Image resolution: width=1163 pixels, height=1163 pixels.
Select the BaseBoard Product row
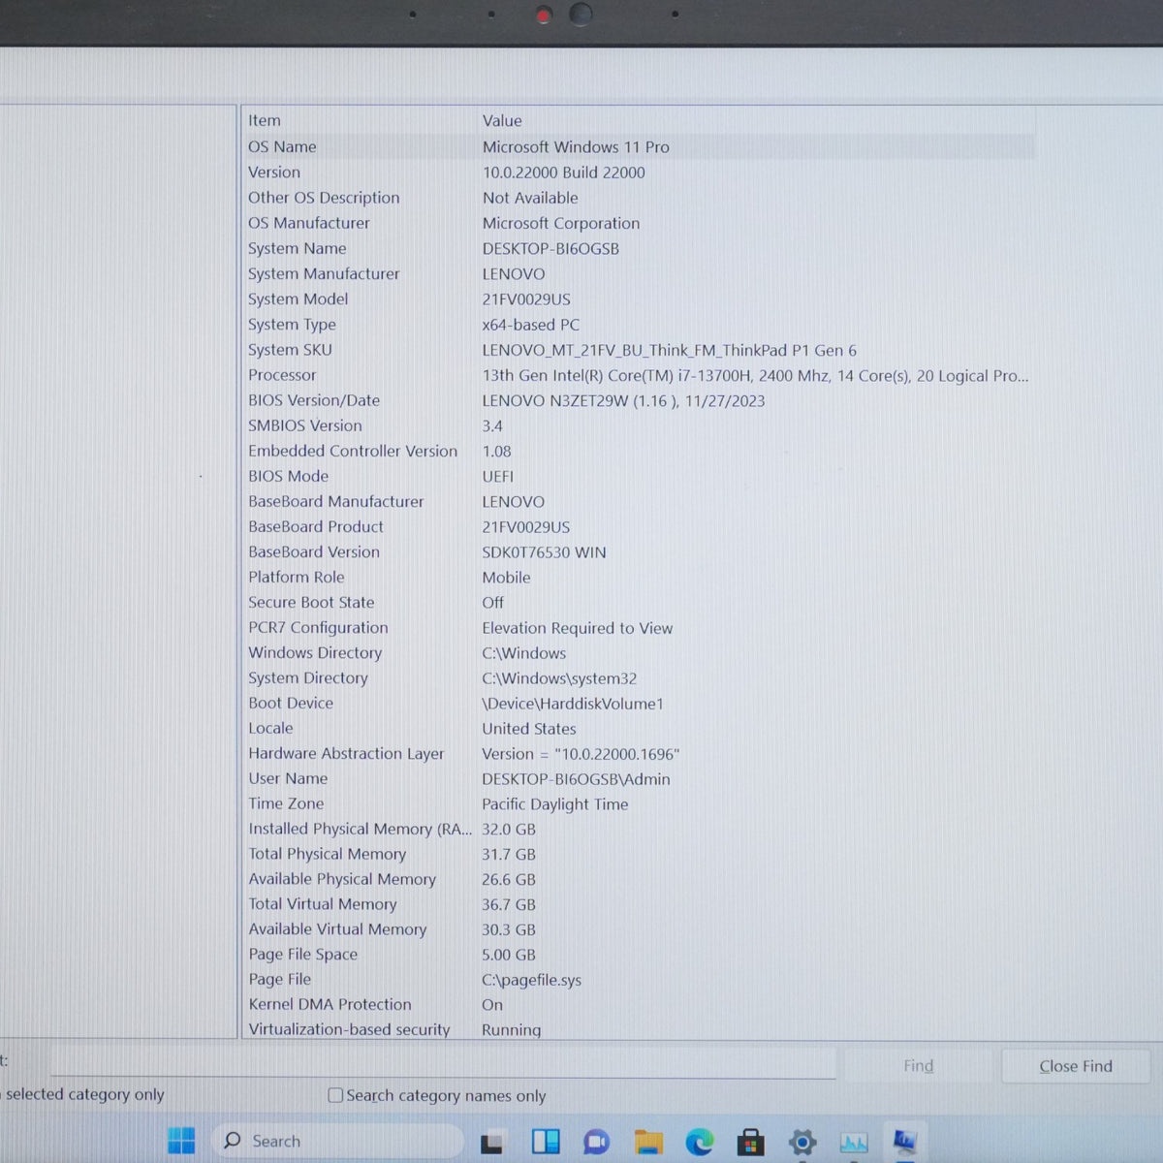[x=640, y=526]
